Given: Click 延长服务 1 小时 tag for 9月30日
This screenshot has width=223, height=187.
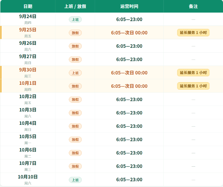Looking at the screenshot, I should pos(193,73).
